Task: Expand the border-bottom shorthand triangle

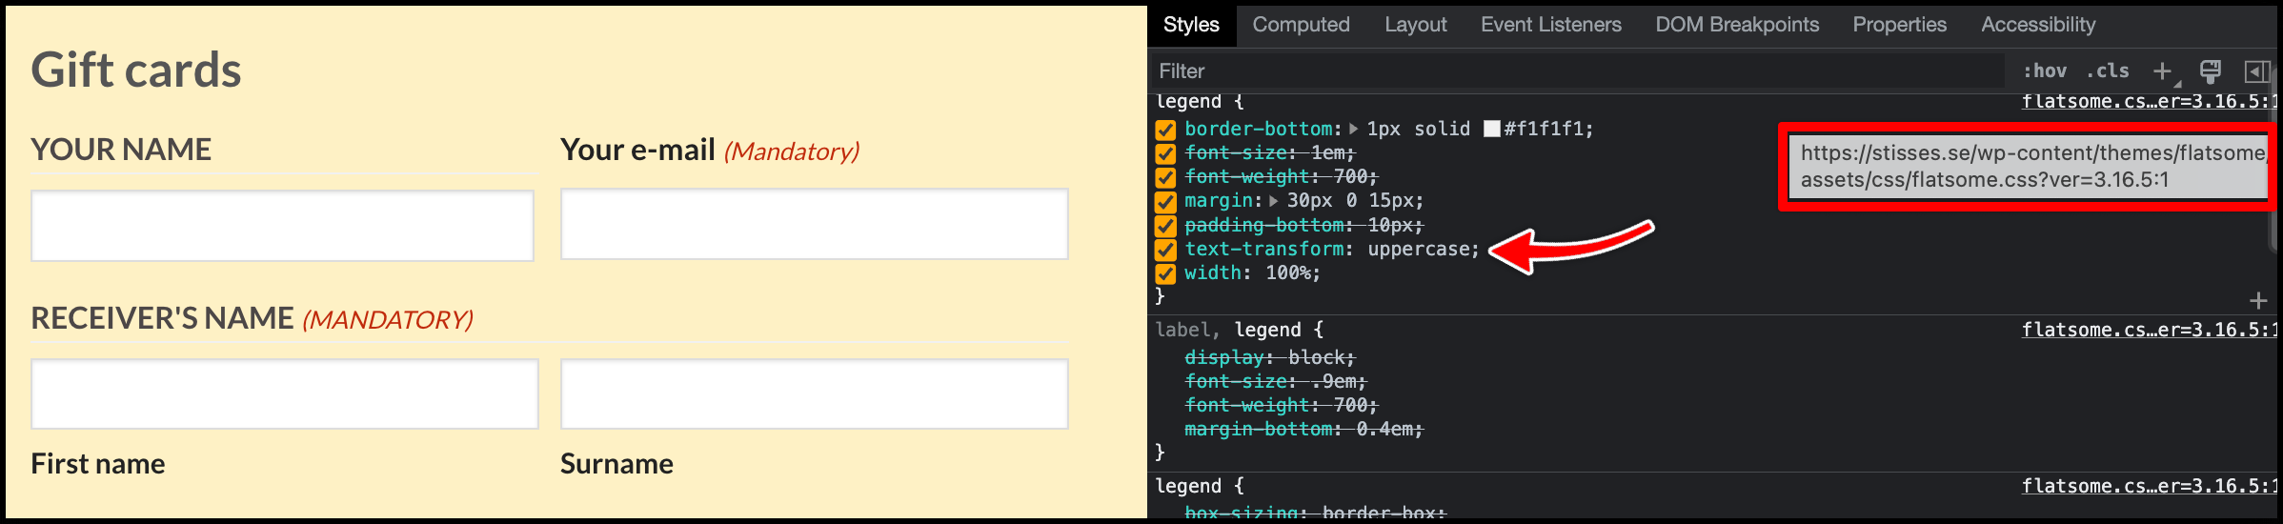Action: (x=1353, y=129)
